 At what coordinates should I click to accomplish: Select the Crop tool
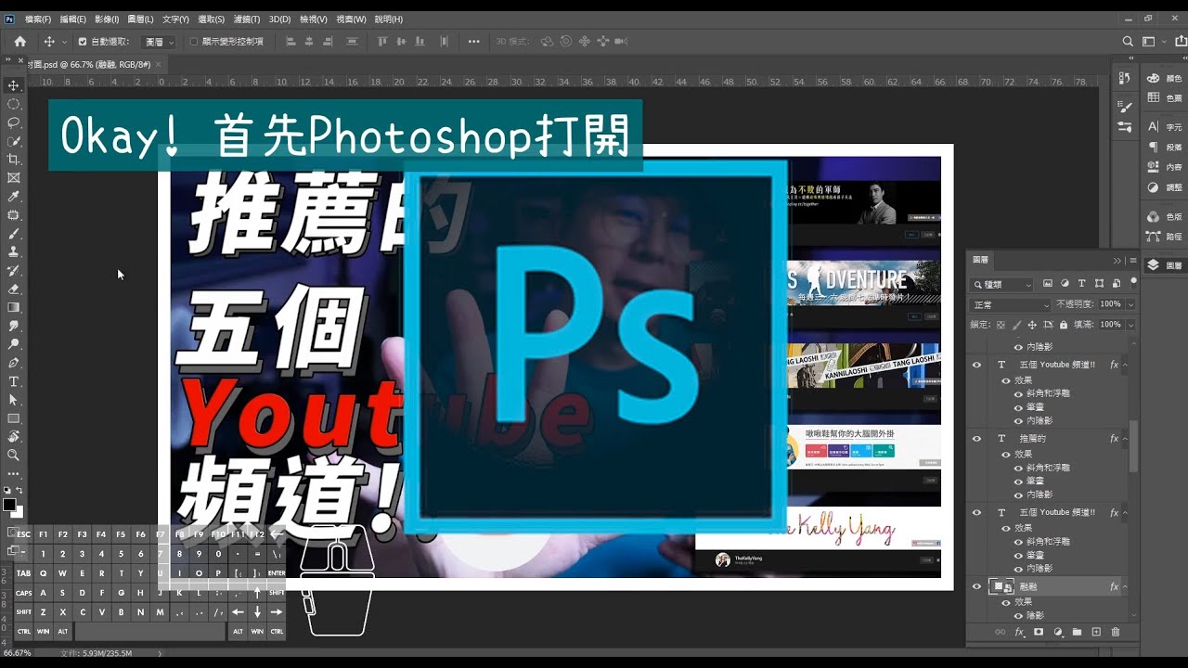13,160
